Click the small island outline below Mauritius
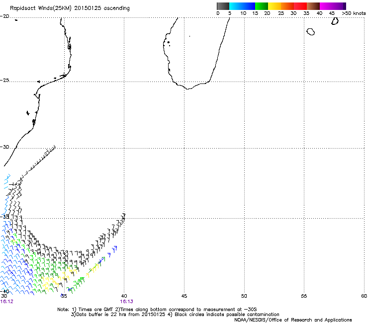The height and width of the screenshot is (323, 368). coord(311,32)
